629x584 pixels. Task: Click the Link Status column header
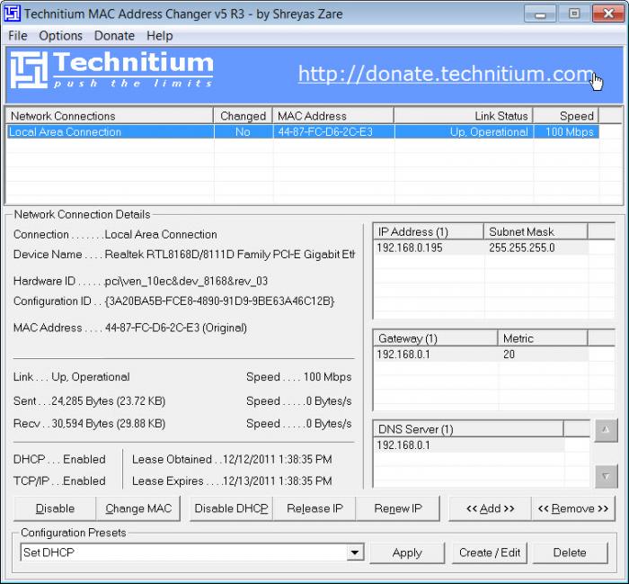point(464,116)
